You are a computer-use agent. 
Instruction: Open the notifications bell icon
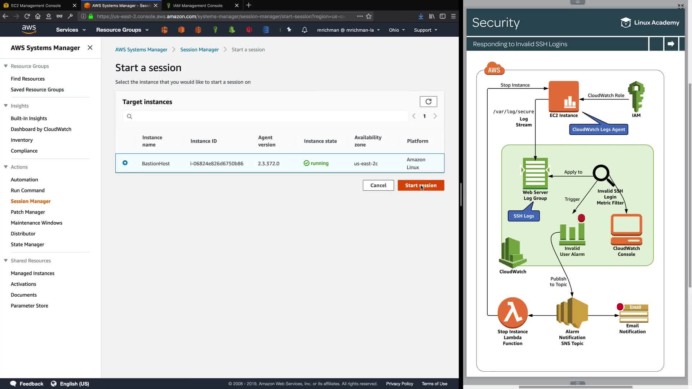305,30
